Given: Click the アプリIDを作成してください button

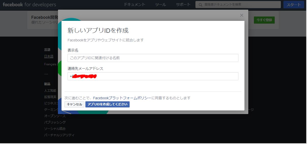Looking at the screenshot, I should [x=108, y=104].
